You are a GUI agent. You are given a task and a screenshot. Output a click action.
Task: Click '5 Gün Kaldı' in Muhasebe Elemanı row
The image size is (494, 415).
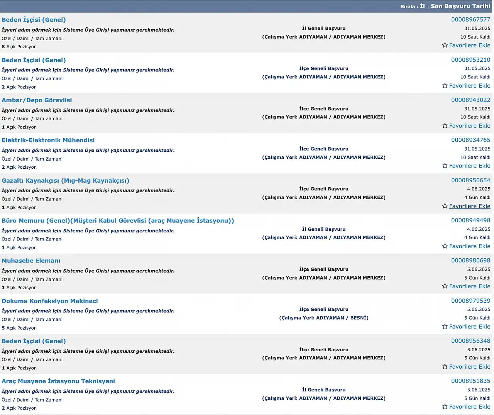[477, 278]
